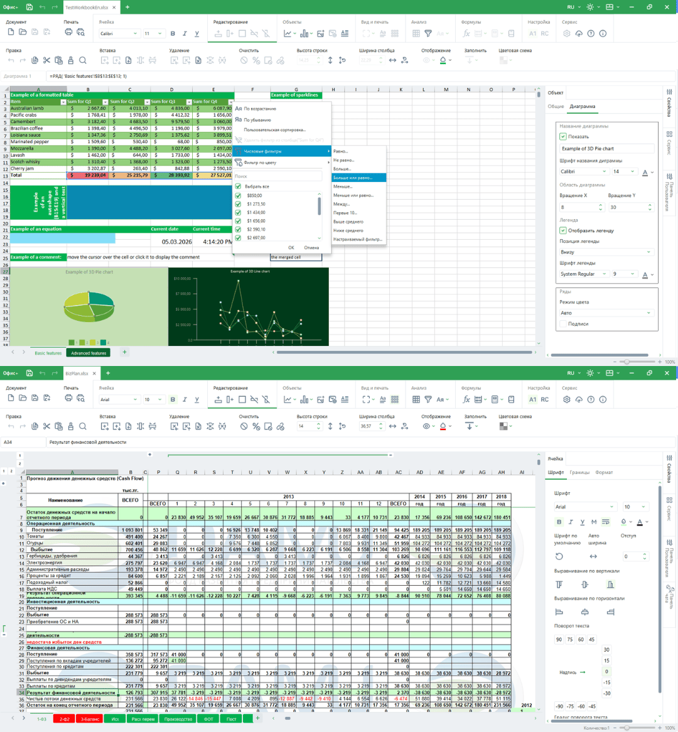
Task: Expand 'Режим цвета' dropdown set to Авто
Action: (606, 313)
